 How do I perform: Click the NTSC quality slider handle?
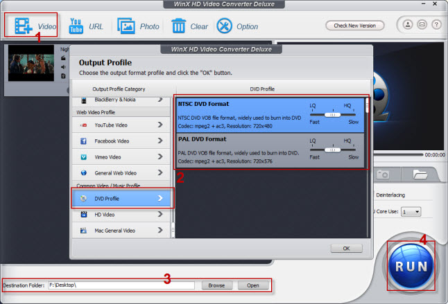[333, 115]
